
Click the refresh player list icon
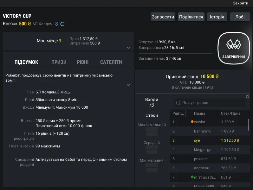click(248, 97)
